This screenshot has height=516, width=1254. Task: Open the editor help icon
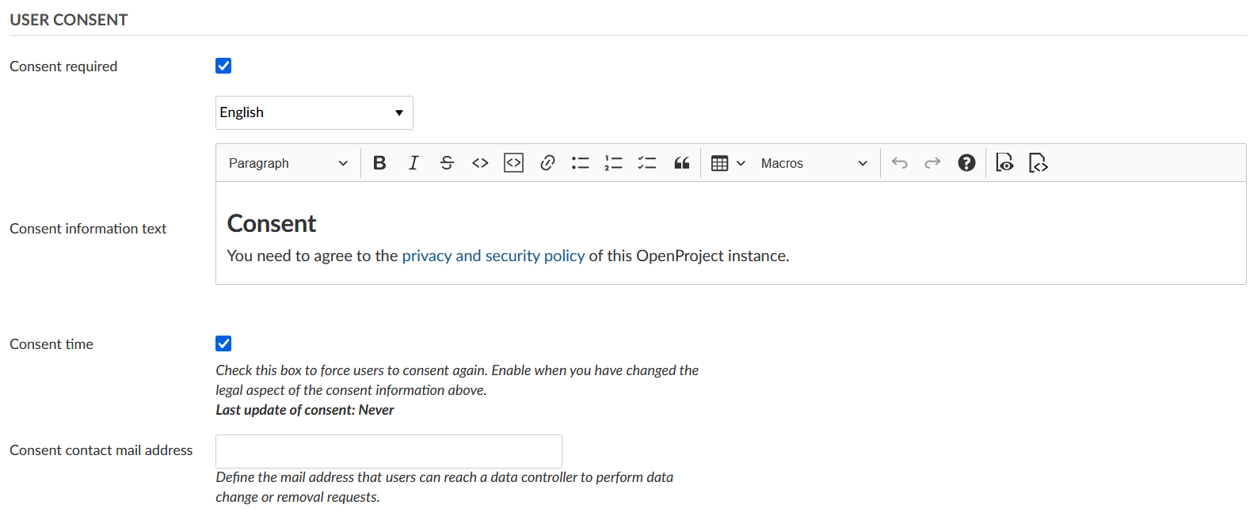point(966,163)
